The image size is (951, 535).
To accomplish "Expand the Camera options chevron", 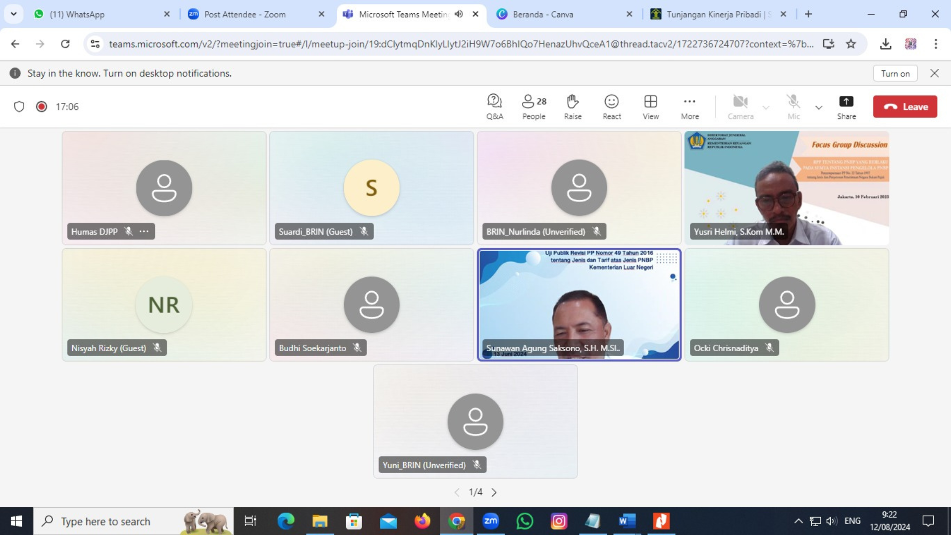I will tap(766, 107).
